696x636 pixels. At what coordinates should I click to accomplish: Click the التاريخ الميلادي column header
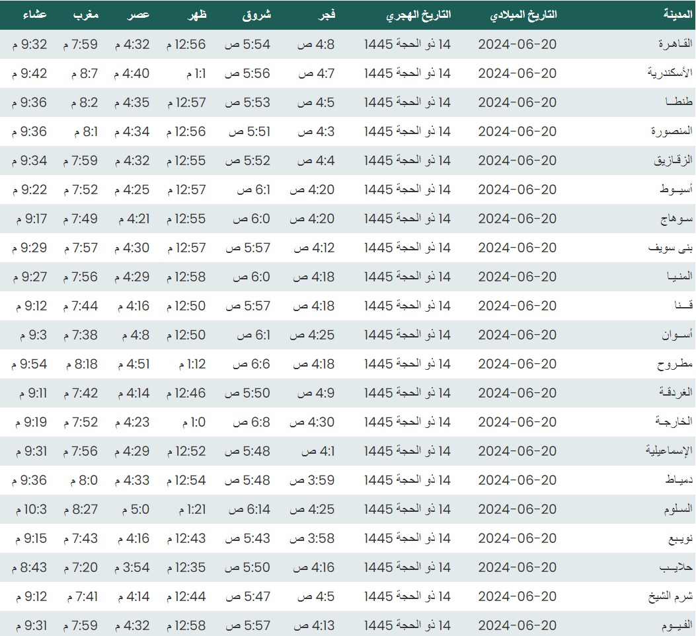click(523, 15)
